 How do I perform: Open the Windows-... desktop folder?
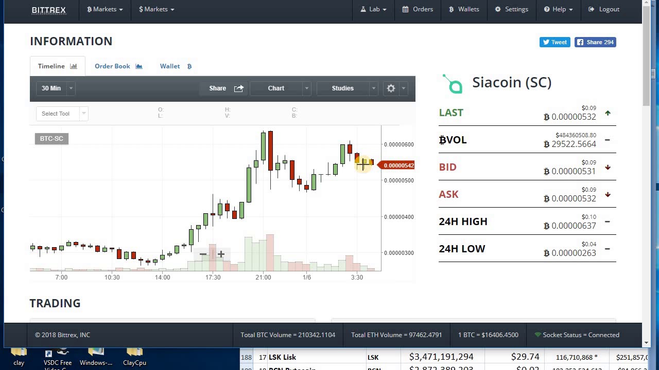click(96, 358)
